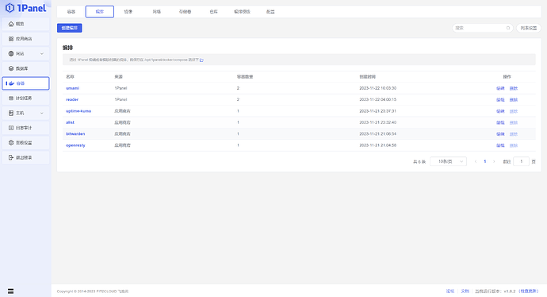Click the go-to page number field
Viewport: 547px width, 297px height.
[x=521, y=161]
